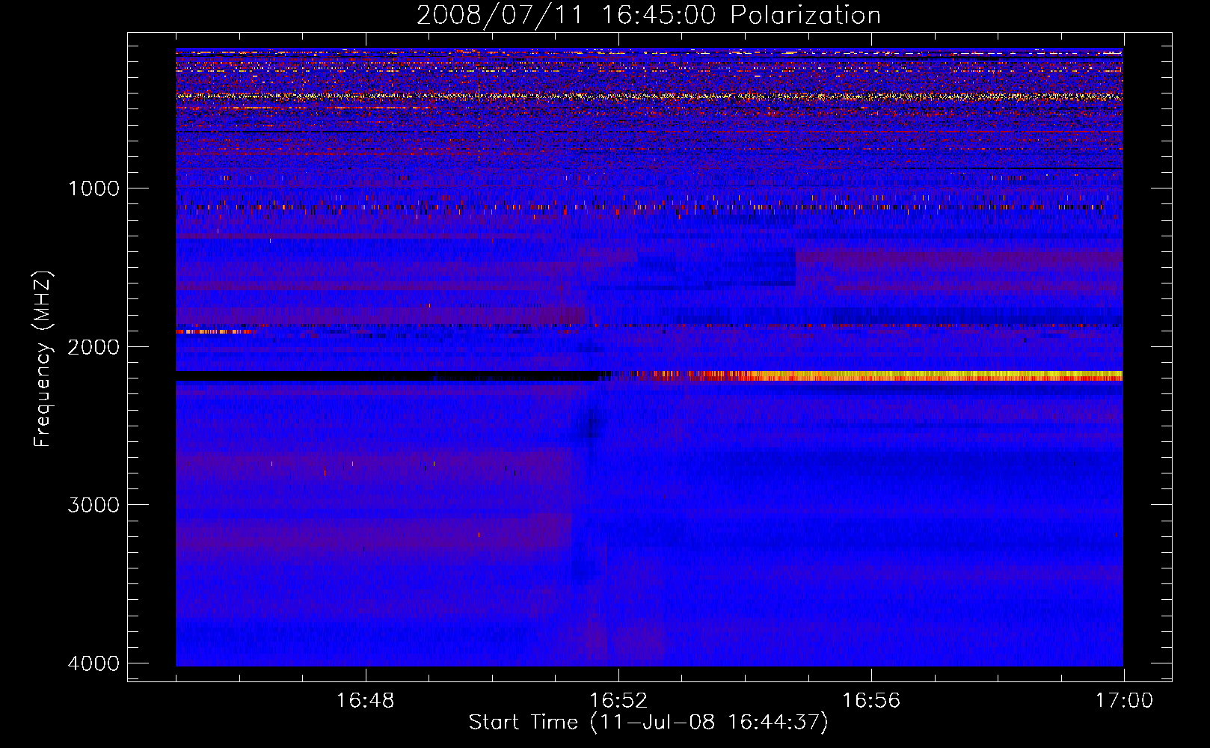Click the "Frequency (MHZ)" axis title

pyautogui.click(x=43, y=359)
